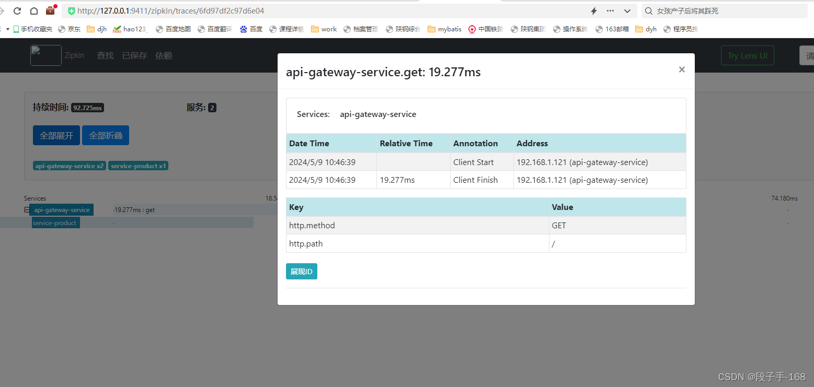Open the 陕钢集团 bookmark

coord(528,29)
